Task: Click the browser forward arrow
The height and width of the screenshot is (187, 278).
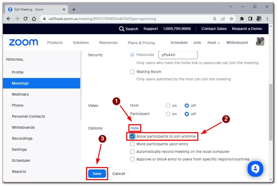Action: 17,19
